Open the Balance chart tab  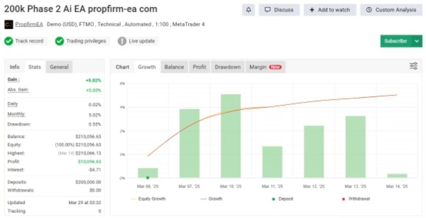tap(174, 67)
